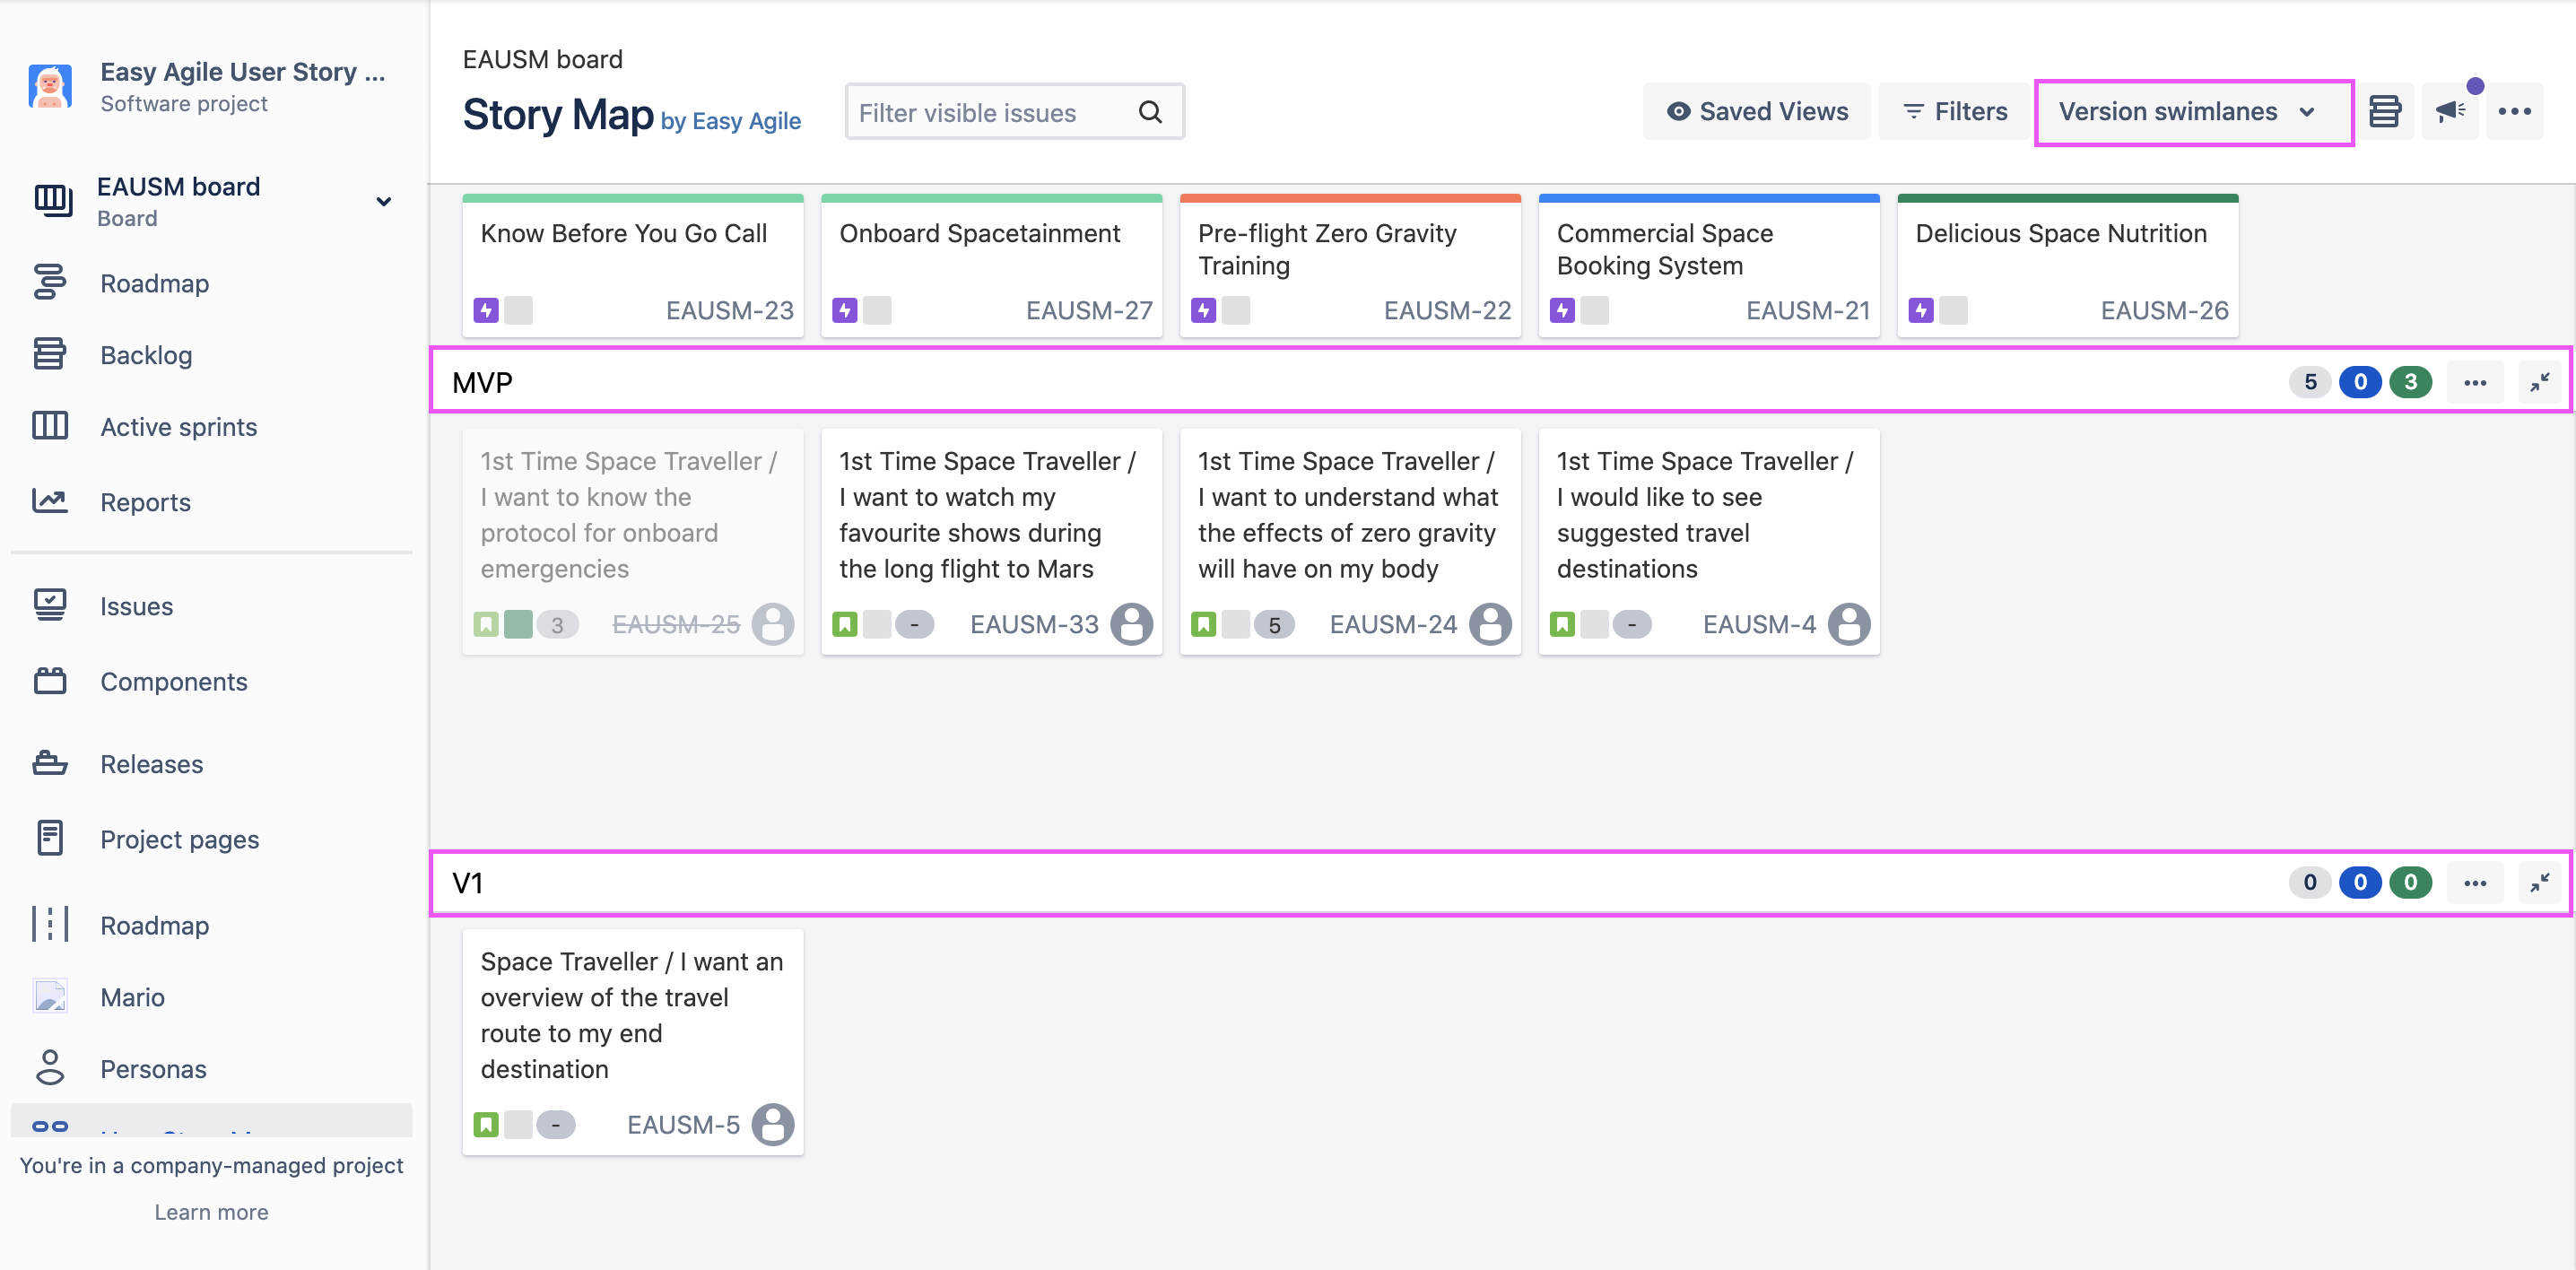
Task: Collapse the MVP swimlane
Action: [2539, 382]
